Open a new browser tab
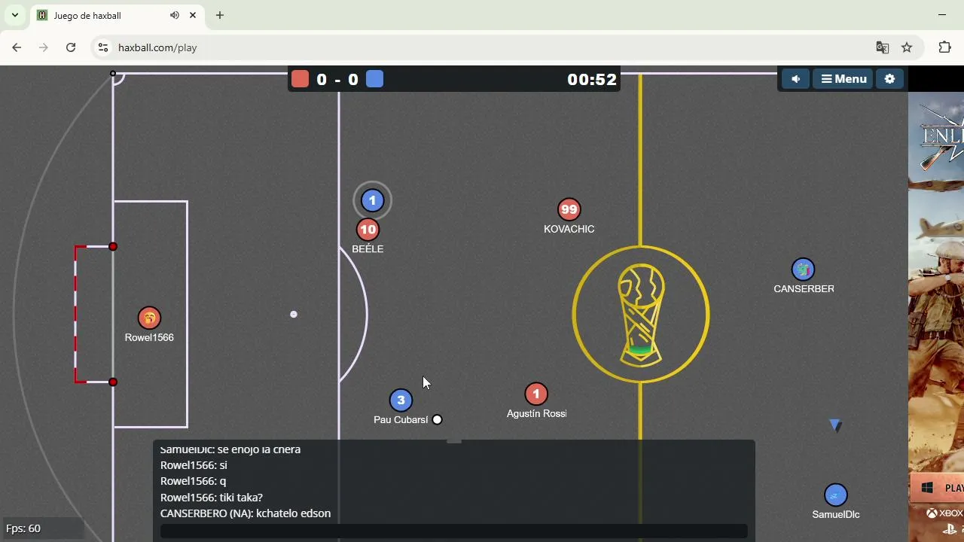Image resolution: width=964 pixels, height=542 pixels. click(220, 15)
